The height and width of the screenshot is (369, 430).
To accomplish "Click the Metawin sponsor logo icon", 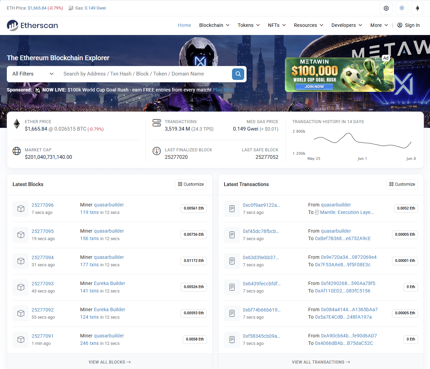I will [38, 90].
